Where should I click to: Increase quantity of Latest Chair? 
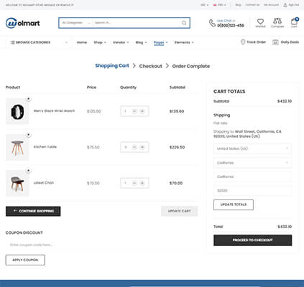[x=142, y=183]
